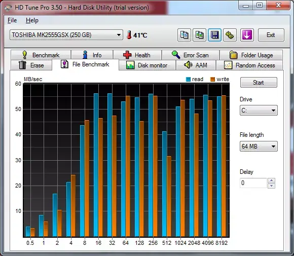Click into the Delay input field

tap(253, 183)
